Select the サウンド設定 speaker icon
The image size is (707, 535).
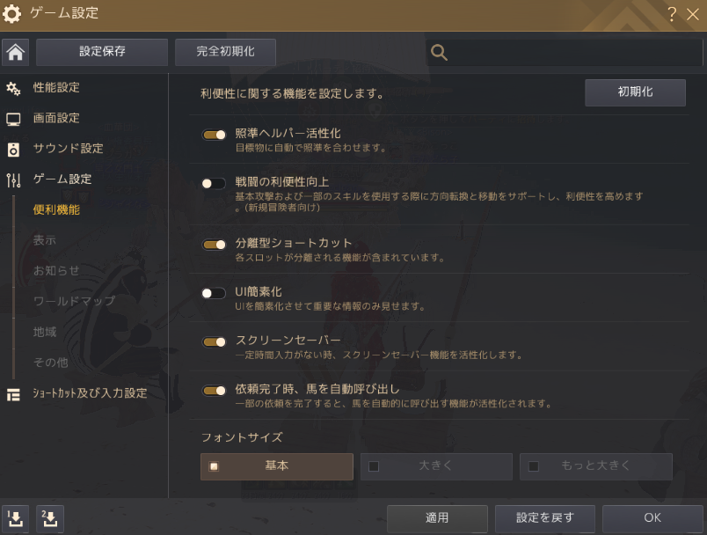(x=13, y=150)
